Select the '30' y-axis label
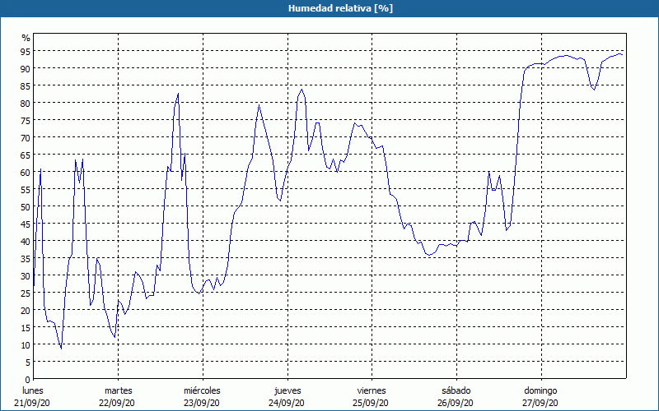The width and height of the screenshot is (659, 411). click(26, 276)
